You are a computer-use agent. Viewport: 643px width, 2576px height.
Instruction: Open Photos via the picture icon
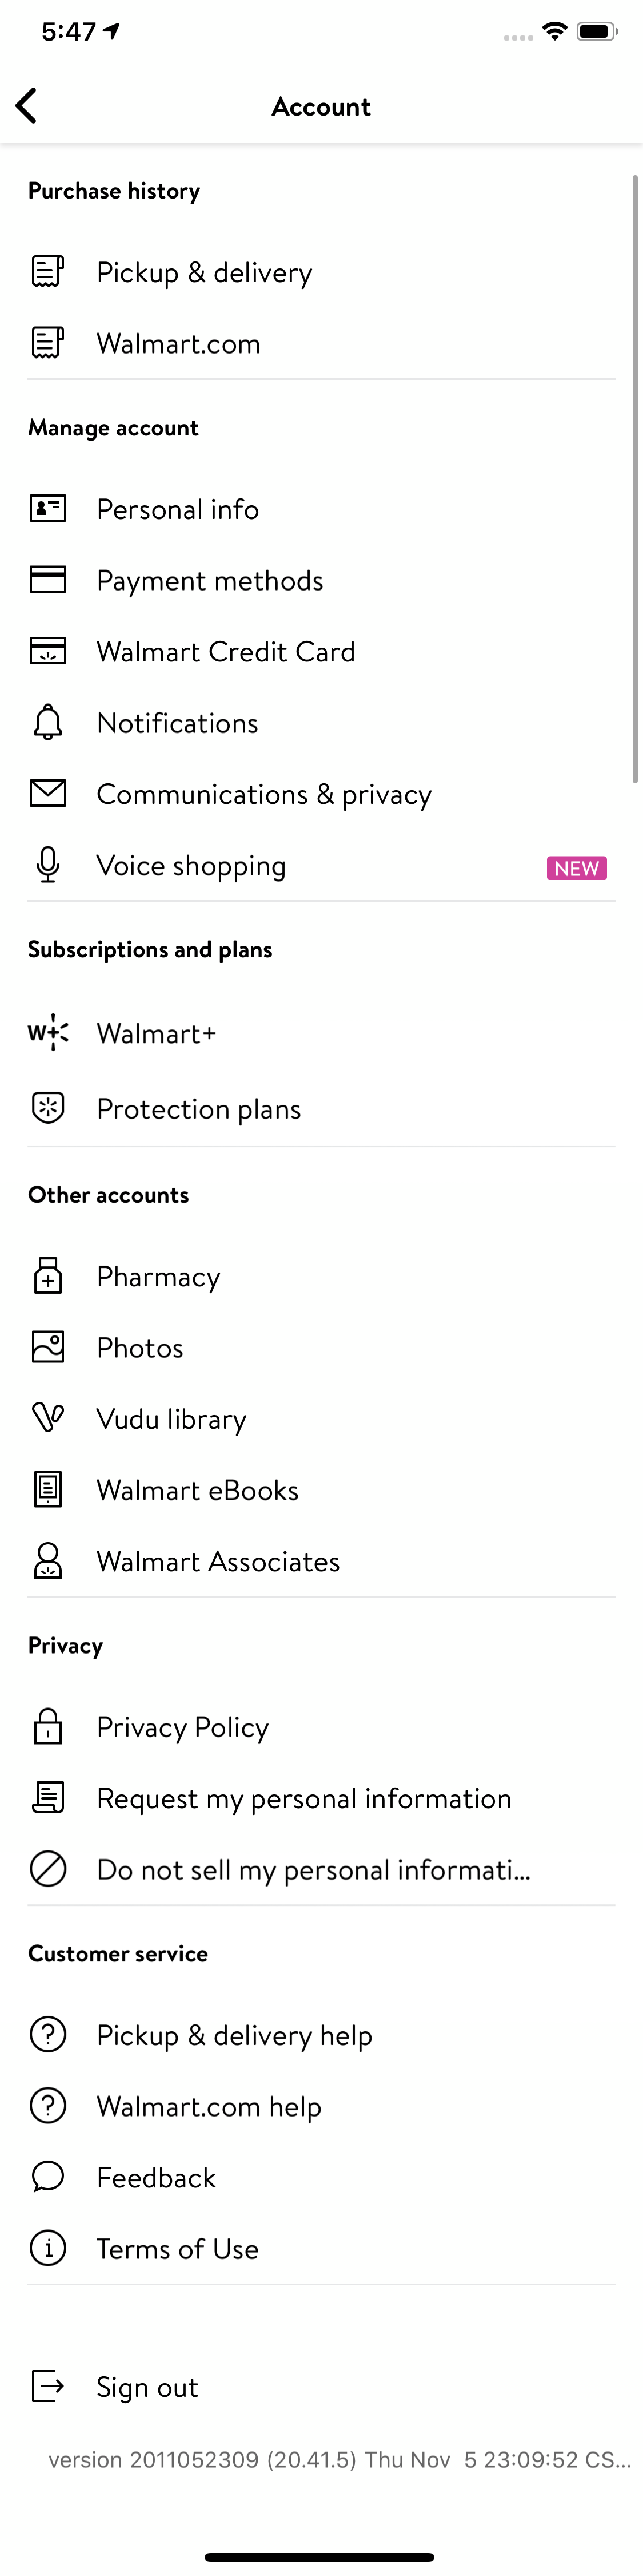click(47, 1347)
